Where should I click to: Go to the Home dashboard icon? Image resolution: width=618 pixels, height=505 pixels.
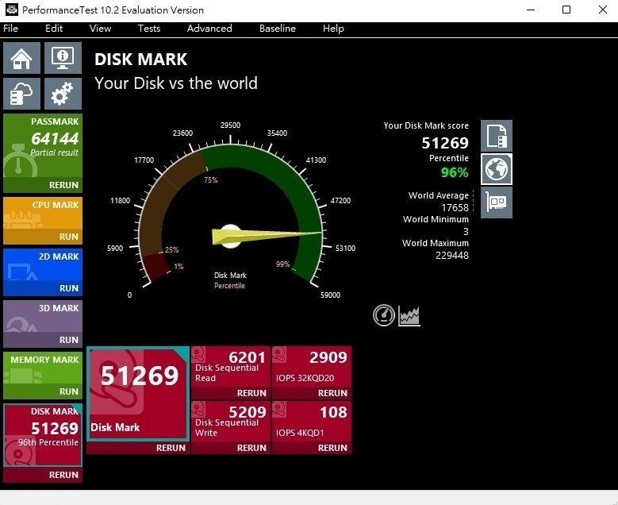click(21, 58)
